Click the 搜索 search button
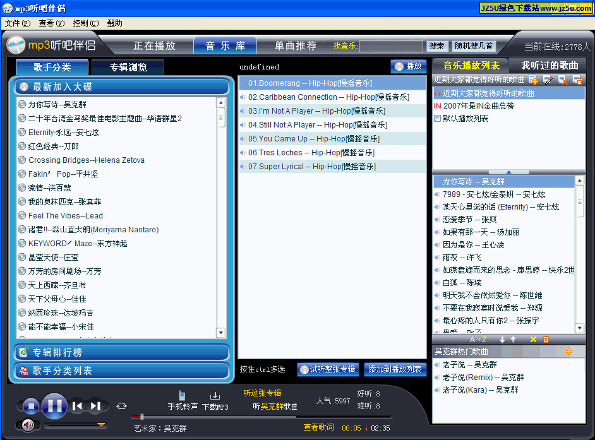Image resolution: width=595 pixels, height=440 pixels. pyautogui.click(x=436, y=46)
